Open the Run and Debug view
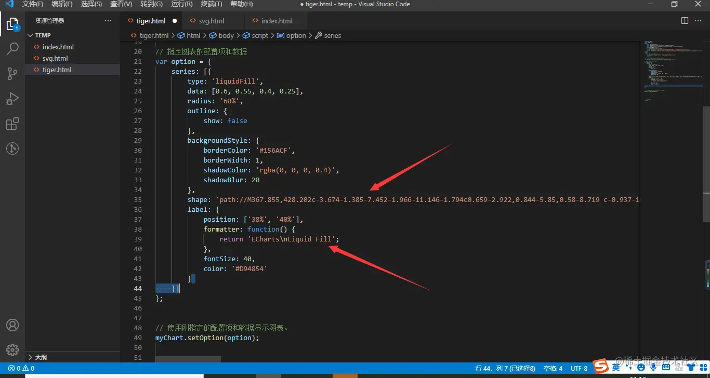 pos(12,99)
